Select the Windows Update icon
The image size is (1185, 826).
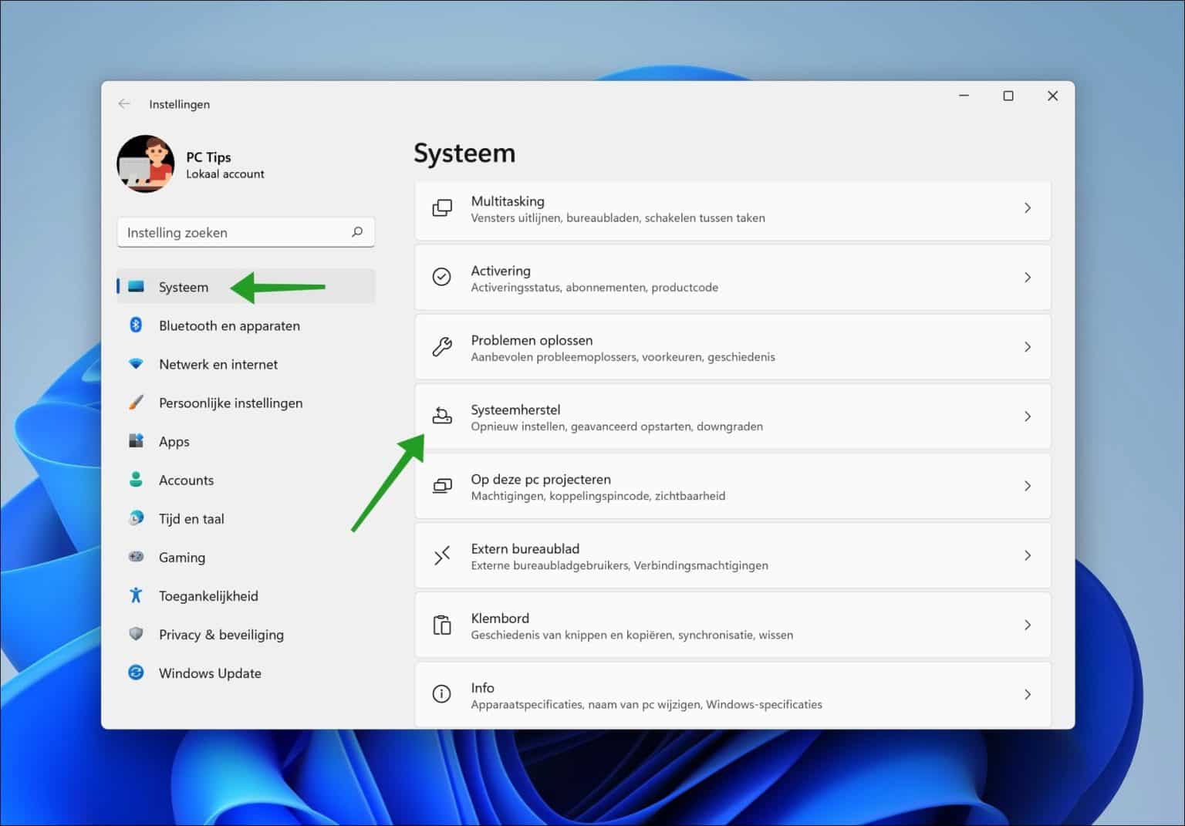pyautogui.click(x=136, y=673)
